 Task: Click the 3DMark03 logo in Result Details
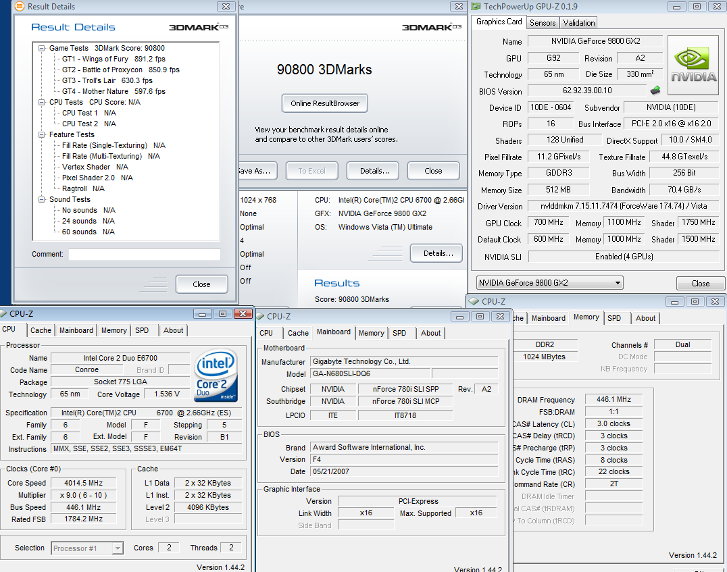click(199, 27)
